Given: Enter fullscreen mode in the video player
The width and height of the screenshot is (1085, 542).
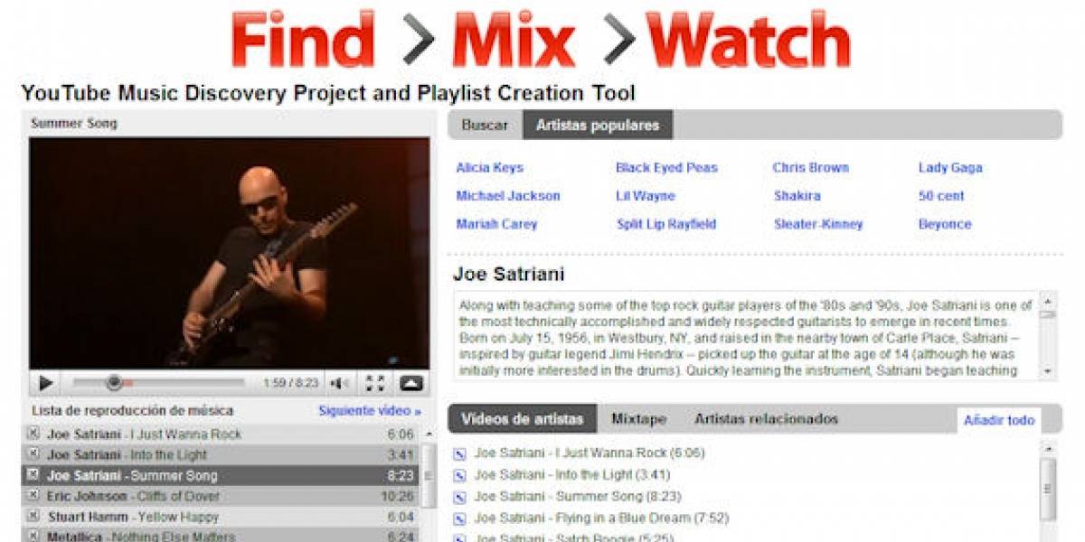Looking at the screenshot, I should pyautogui.click(x=375, y=383).
